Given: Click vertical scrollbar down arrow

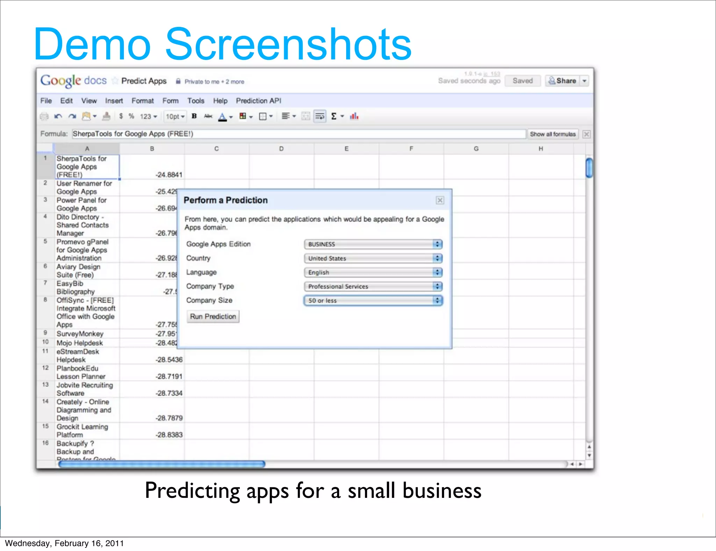Looking at the screenshot, I should point(589,456).
